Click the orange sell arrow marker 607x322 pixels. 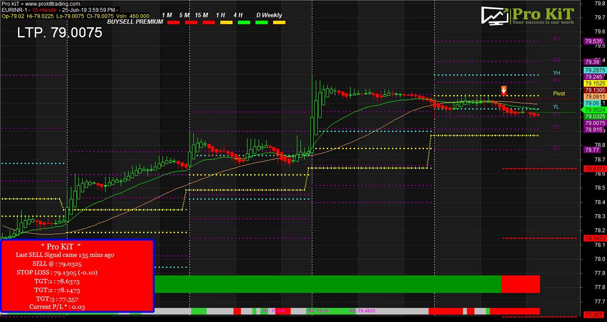click(x=503, y=91)
